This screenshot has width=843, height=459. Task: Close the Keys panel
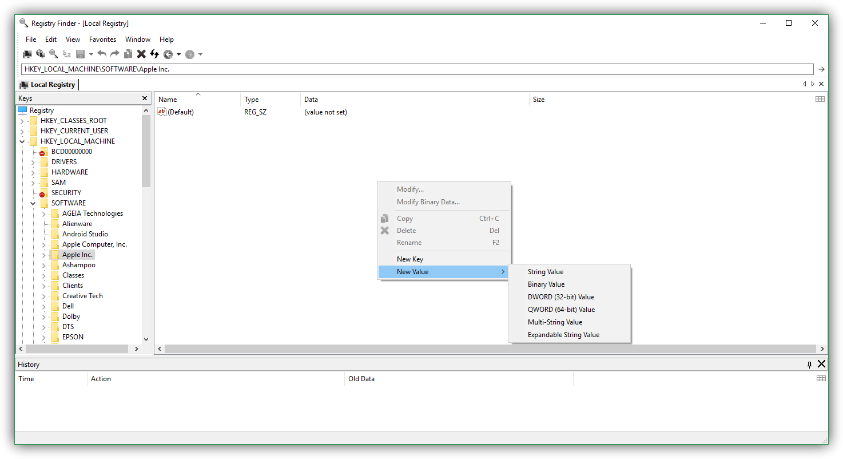145,98
